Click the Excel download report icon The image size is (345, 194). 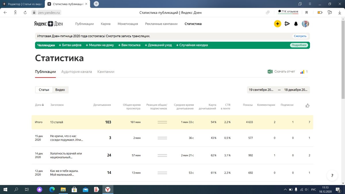click(x=270, y=72)
